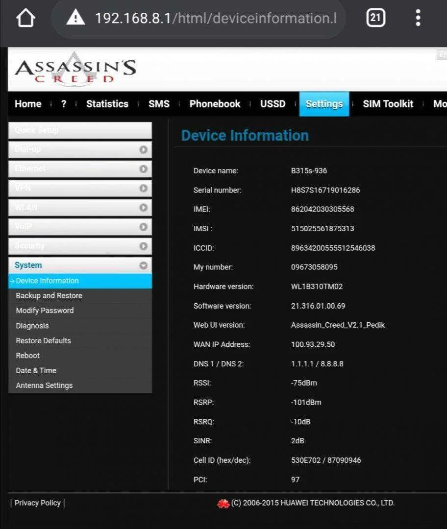This screenshot has height=529, width=447.
Task: Click the Huawei copyright text
Action: pyautogui.click(x=313, y=503)
